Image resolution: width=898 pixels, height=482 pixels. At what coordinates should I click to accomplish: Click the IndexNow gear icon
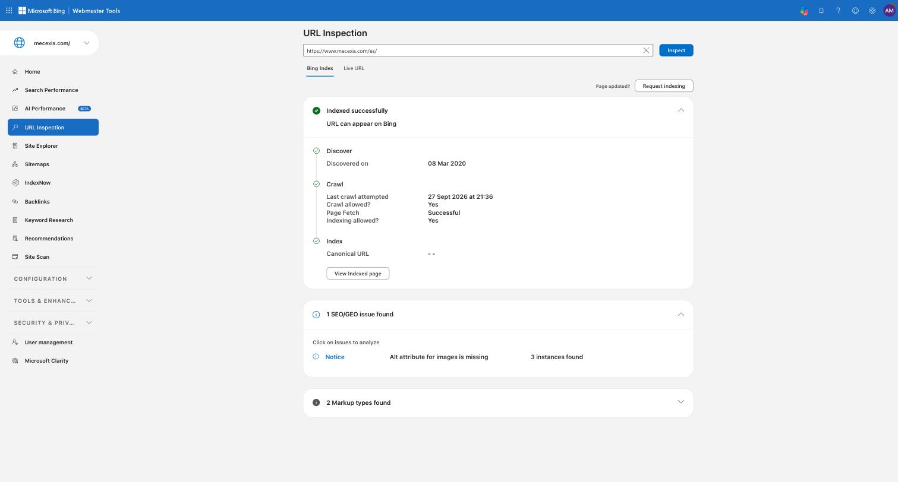(x=15, y=183)
